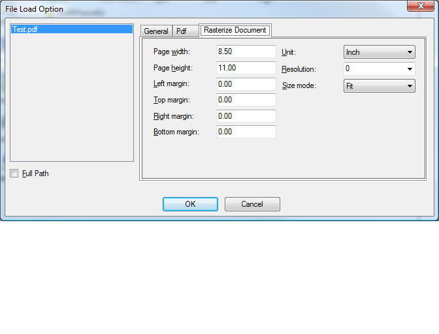Click the OK button
The image size is (439, 334).
[x=190, y=204]
